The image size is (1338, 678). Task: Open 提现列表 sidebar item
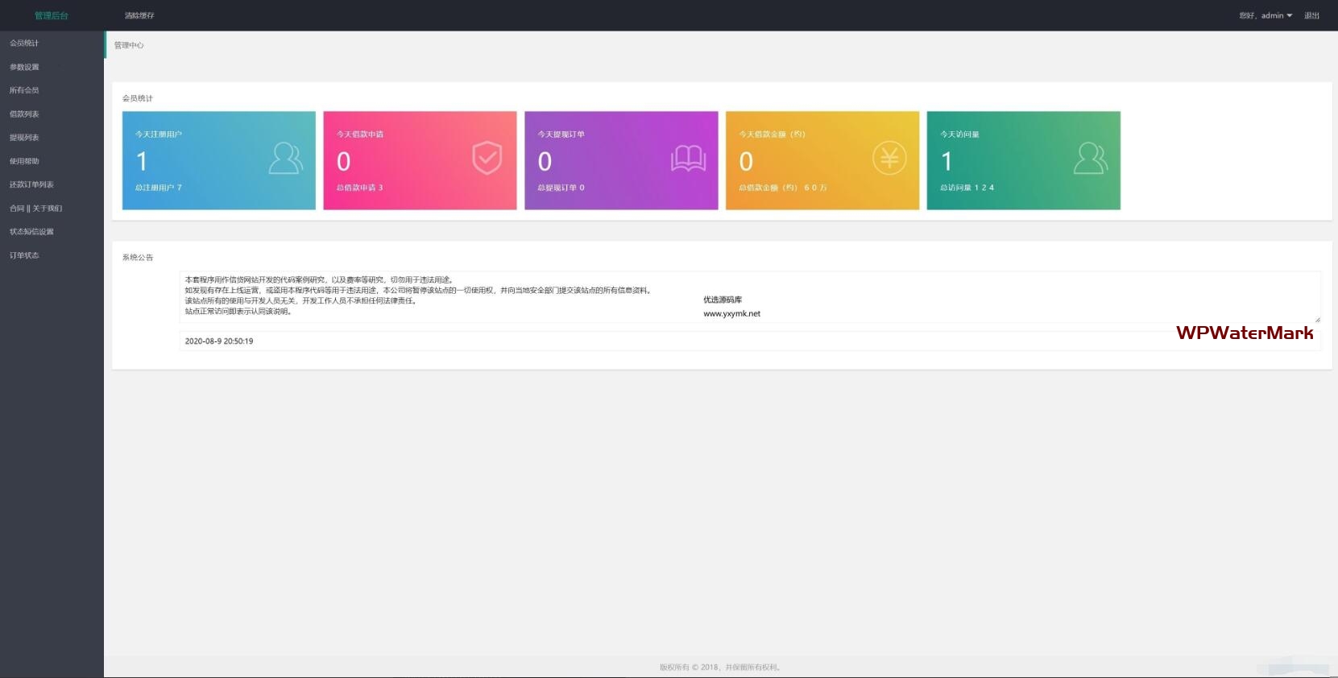(24, 138)
